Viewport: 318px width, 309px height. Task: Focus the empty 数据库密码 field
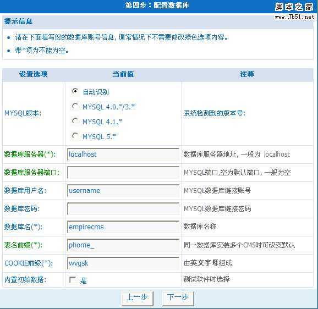pos(123,209)
